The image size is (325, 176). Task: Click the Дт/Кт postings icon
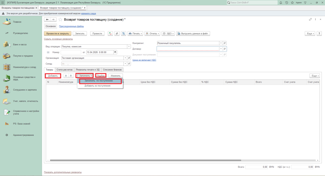[110, 33]
